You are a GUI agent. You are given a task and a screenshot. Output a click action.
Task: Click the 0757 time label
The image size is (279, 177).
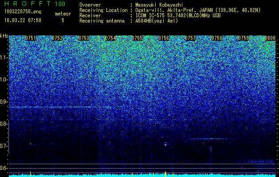[x=190, y=38]
